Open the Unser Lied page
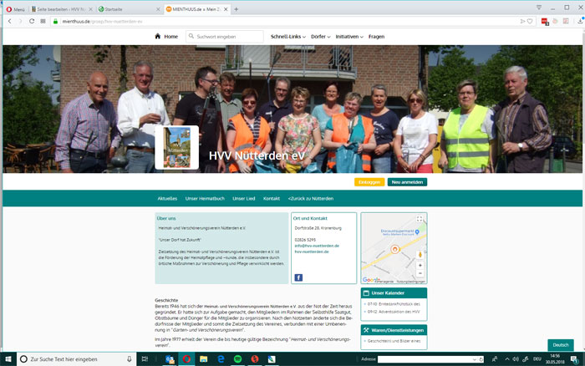 [244, 199]
